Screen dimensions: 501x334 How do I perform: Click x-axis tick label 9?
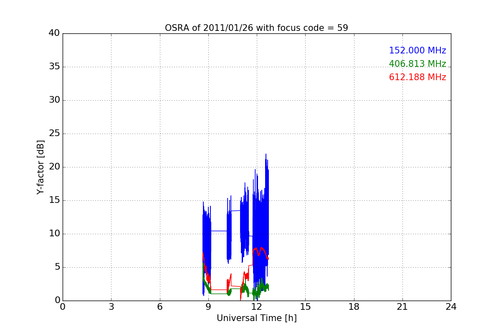point(208,307)
